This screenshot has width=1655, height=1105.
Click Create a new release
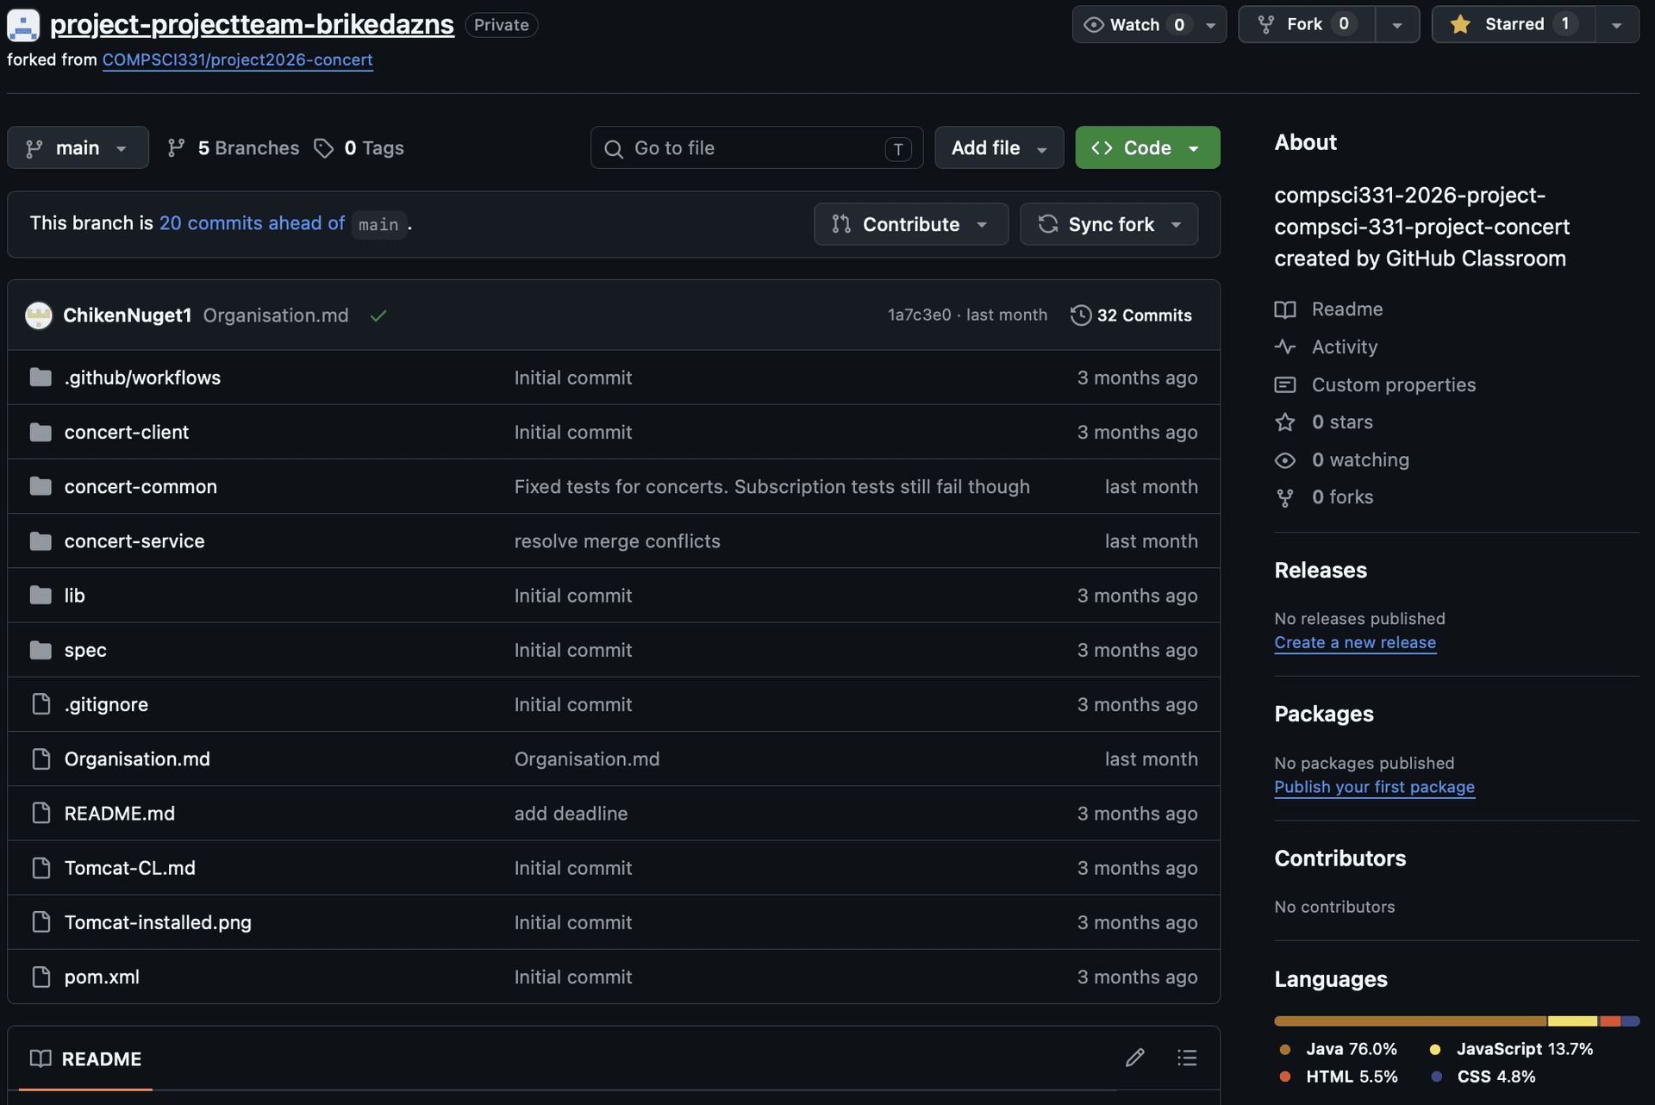click(1355, 642)
